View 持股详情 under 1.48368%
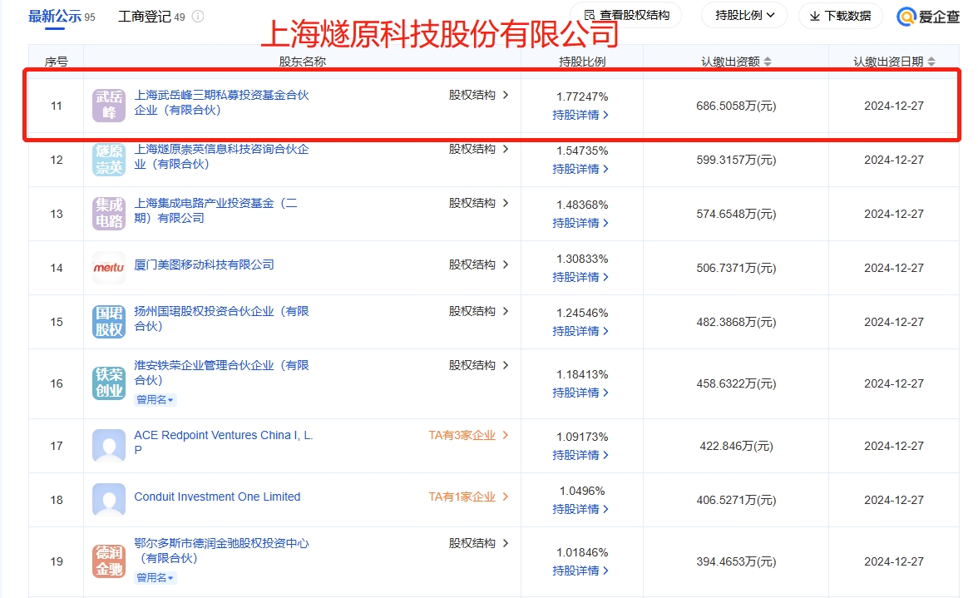The width and height of the screenshot is (978, 598). pos(580,223)
